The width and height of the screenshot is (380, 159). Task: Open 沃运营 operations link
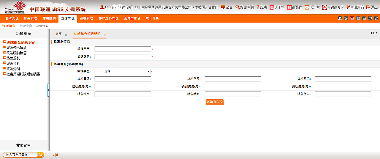(x=312, y=7)
